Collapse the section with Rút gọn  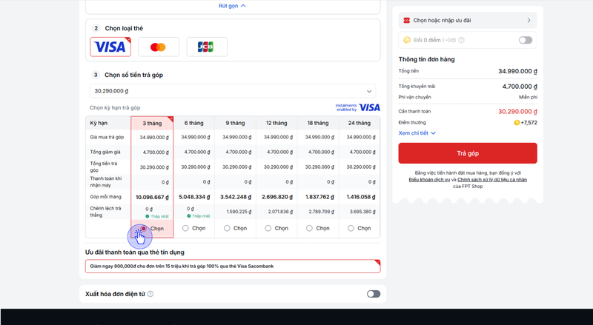[232, 6]
